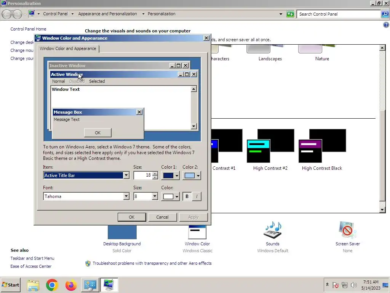Open Ease of Access Center link

pyautogui.click(x=31, y=266)
